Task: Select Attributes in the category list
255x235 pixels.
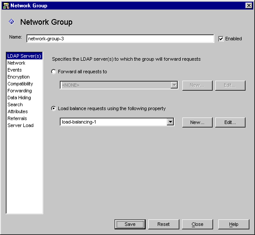Action: [x=24, y=111]
